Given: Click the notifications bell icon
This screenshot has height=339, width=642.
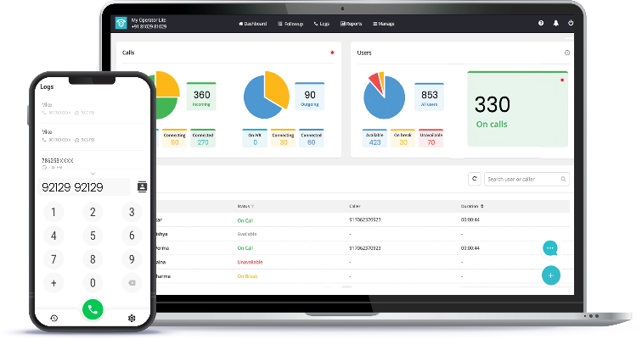Looking at the screenshot, I should pos(555,24).
